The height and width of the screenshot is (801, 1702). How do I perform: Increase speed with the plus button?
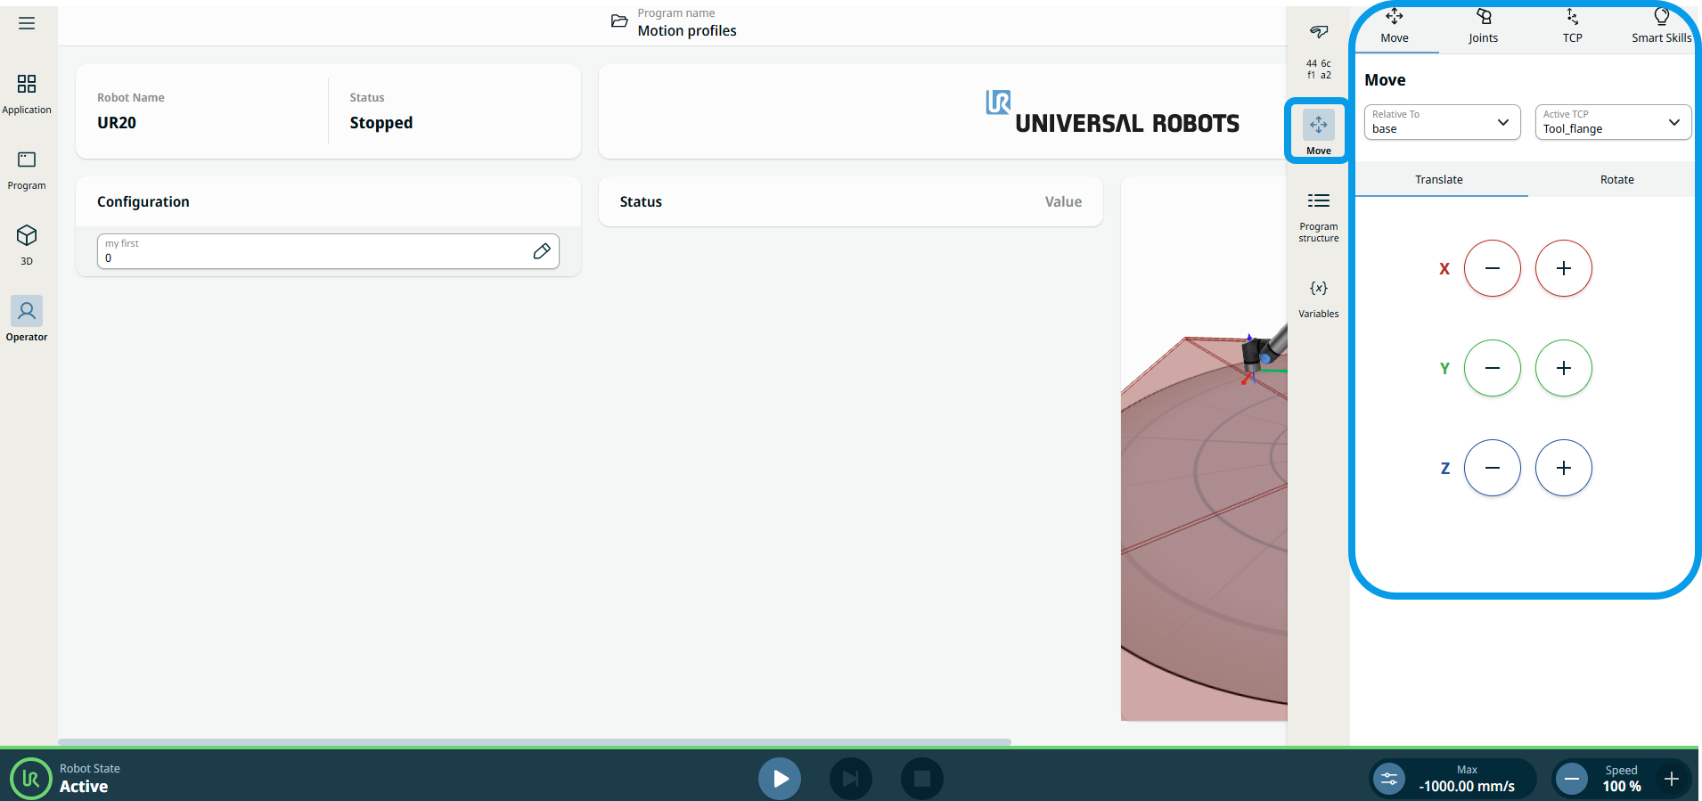pos(1671,779)
